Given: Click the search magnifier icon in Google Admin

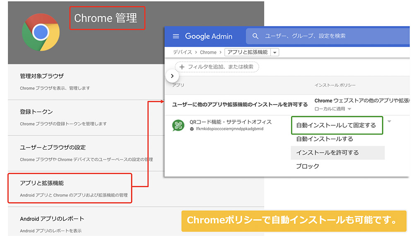Looking at the screenshot, I should point(255,36).
